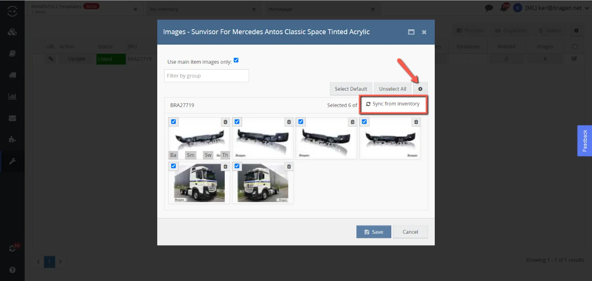Click the Sw tag on first image
This screenshot has width=592, height=281.
click(208, 155)
